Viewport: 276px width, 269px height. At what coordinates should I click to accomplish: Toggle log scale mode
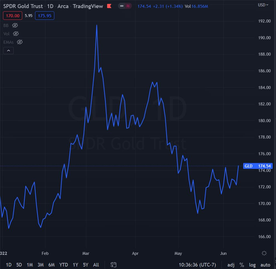coord(252,265)
